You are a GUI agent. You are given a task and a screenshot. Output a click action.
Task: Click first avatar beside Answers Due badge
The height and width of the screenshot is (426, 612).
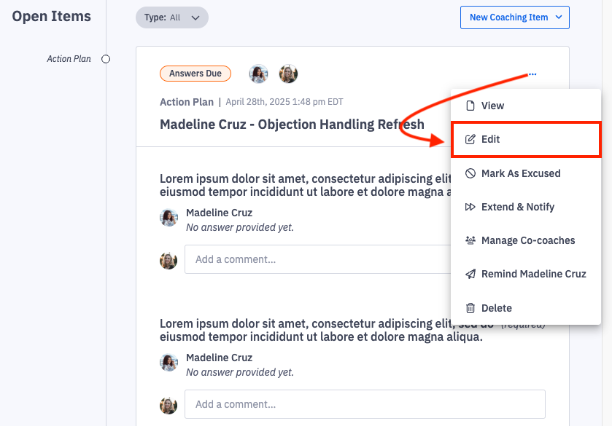click(258, 74)
